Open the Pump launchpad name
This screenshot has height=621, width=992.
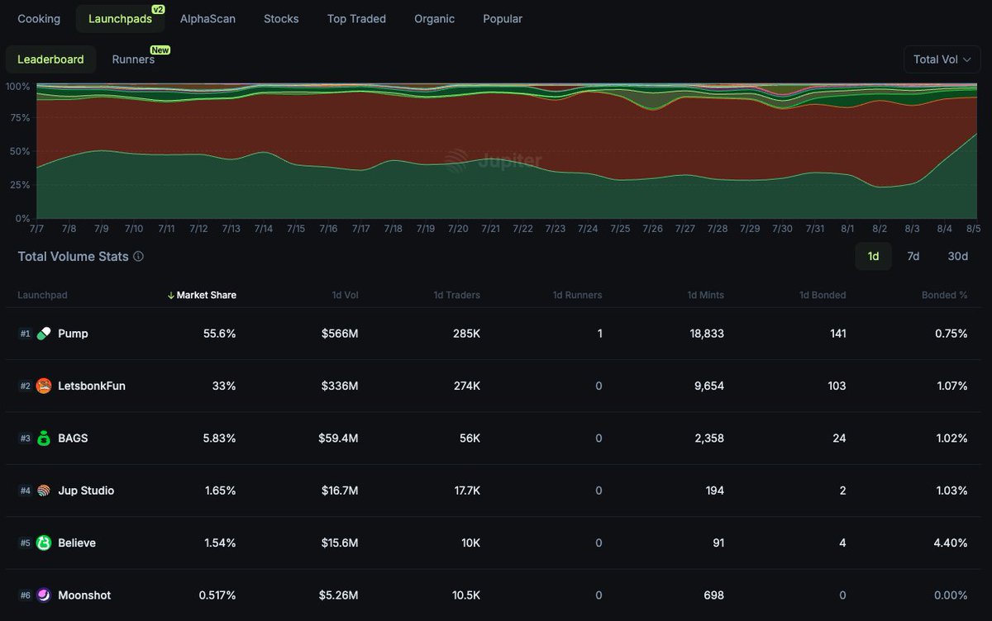[73, 334]
